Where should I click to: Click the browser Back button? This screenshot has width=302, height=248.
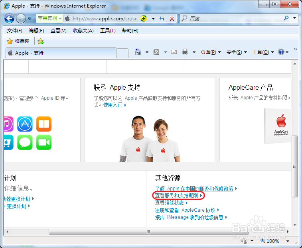coord(9,19)
